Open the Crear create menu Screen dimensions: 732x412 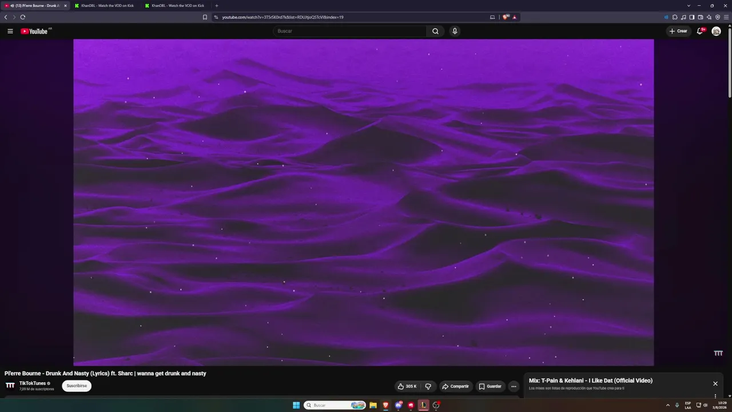679,31
